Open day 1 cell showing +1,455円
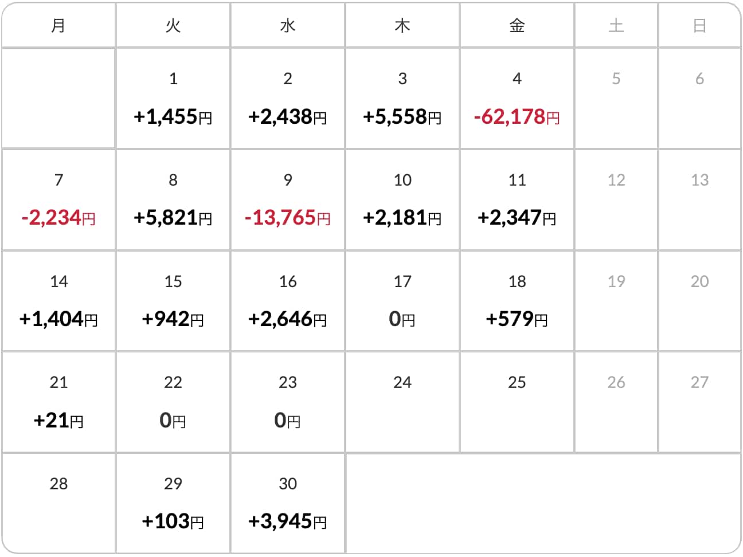 (173, 99)
